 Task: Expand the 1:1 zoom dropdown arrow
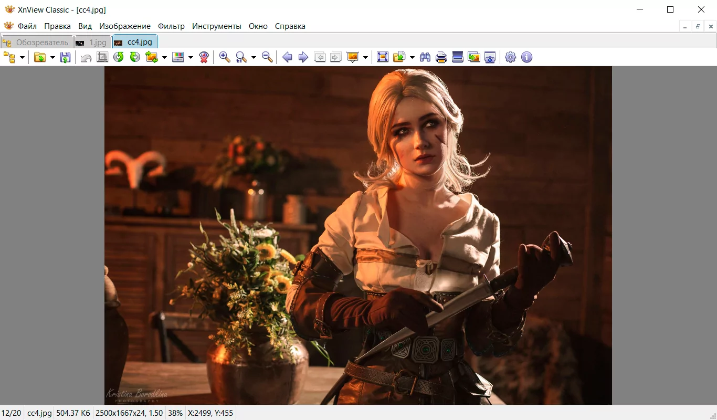click(254, 57)
